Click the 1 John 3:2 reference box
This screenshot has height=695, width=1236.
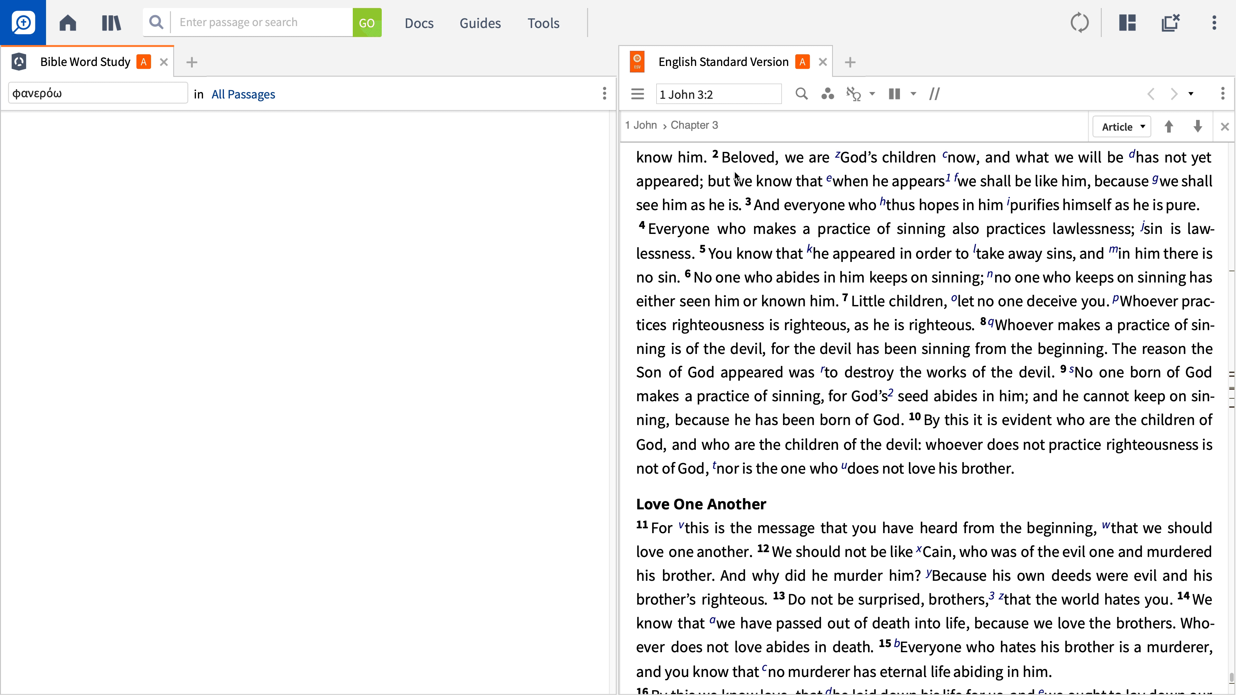(719, 94)
